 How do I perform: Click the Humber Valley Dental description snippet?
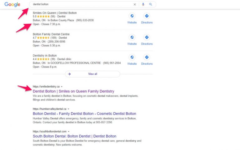(84, 120)
